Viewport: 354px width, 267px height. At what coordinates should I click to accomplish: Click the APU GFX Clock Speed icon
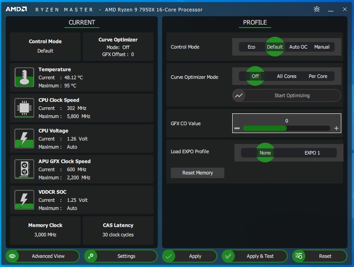(24, 169)
